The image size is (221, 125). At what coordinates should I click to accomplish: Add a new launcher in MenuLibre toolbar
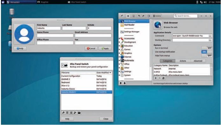[128, 16]
